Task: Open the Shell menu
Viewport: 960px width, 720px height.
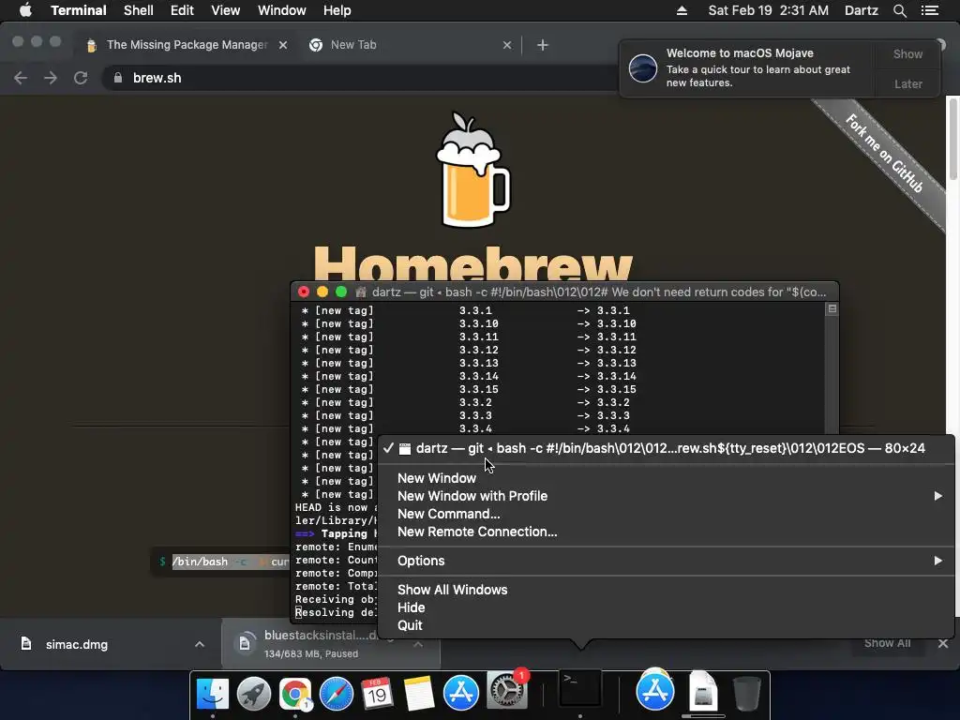Action: click(x=139, y=10)
